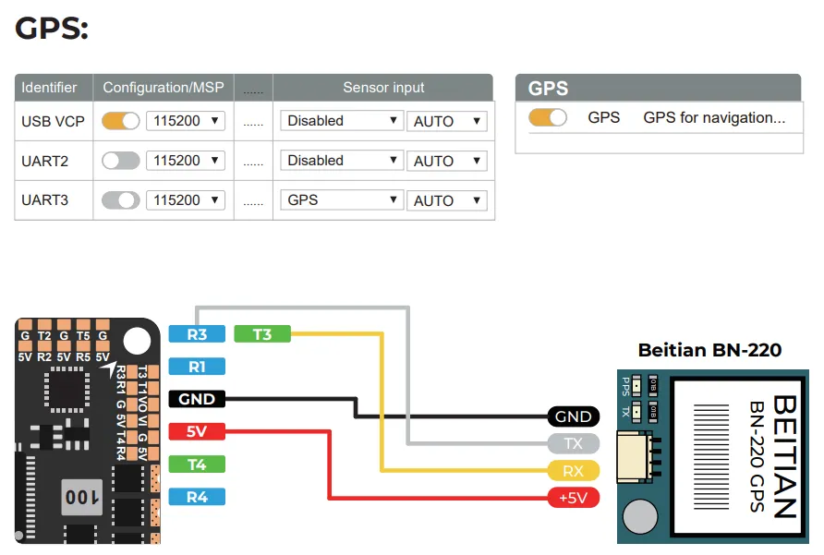
Task: Click the R4 pad label
Action: click(197, 497)
